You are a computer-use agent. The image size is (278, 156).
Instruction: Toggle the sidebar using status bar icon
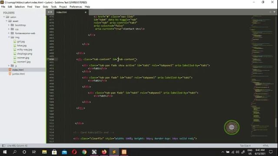[x=3, y=146]
